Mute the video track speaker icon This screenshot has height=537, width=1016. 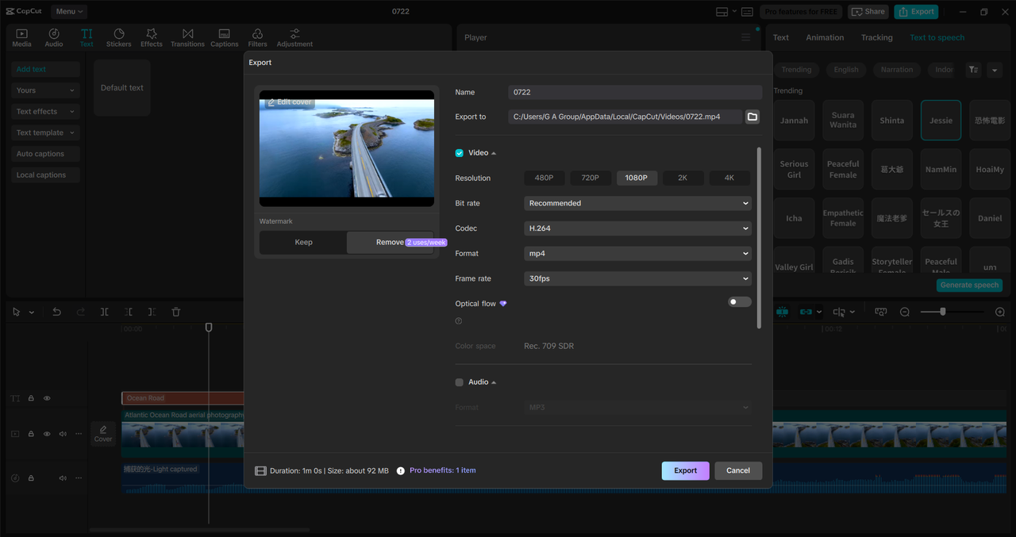(63, 434)
